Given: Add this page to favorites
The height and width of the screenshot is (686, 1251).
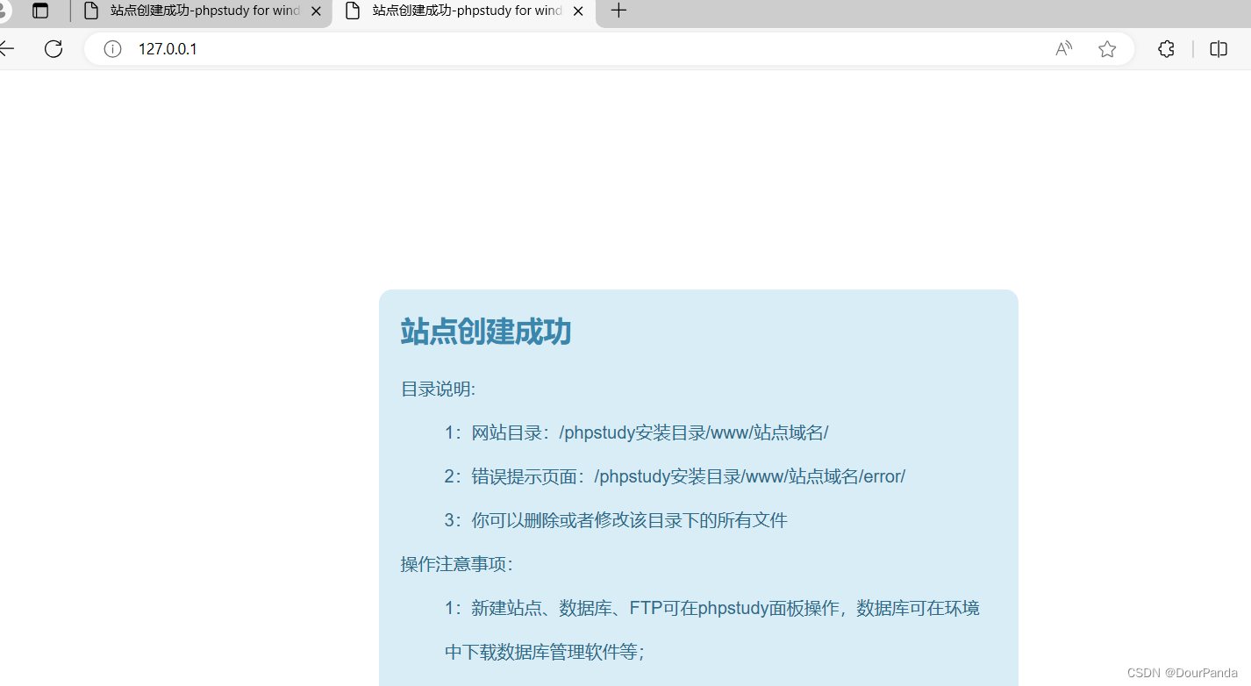Looking at the screenshot, I should tap(1107, 49).
